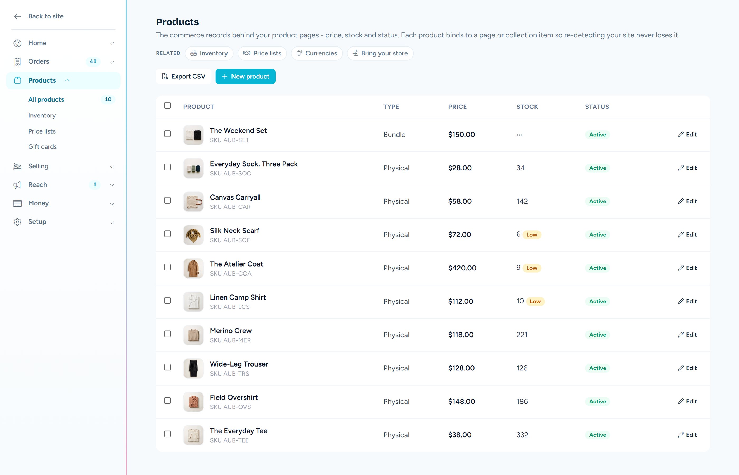The image size is (739, 475).
Task: Click the New product button
Action: pos(245,76)
